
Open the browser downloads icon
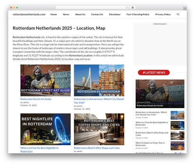(x=133, y=7)
